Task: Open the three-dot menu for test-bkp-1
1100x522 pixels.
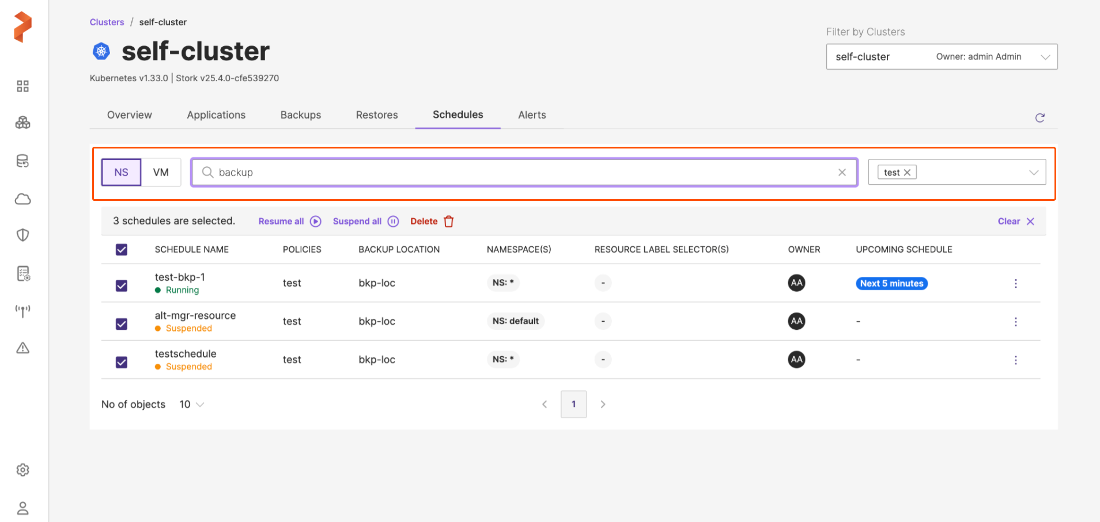Action: tap(1015, 283)
